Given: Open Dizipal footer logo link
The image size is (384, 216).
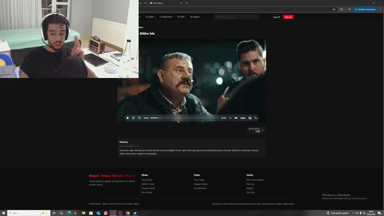Looking at the screenshot, I should pos(112,176).
